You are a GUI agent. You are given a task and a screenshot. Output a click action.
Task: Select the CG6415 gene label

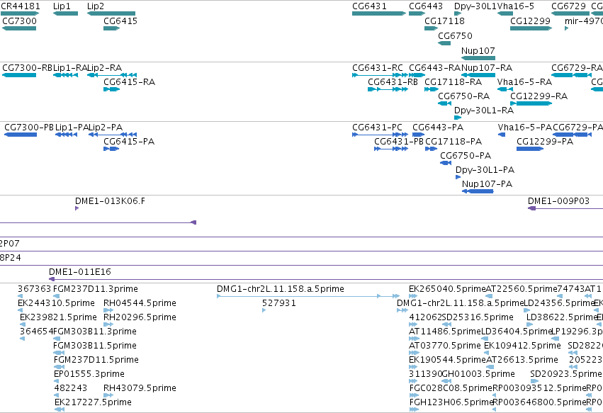coord(120,21)
